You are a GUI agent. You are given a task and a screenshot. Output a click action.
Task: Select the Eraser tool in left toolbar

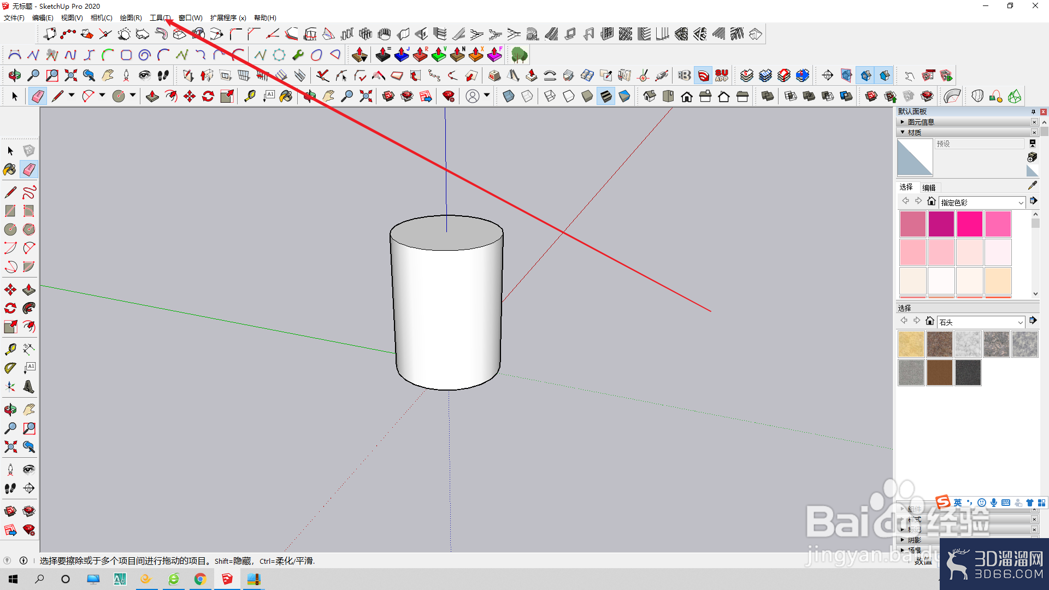click(x=29, y=169)
